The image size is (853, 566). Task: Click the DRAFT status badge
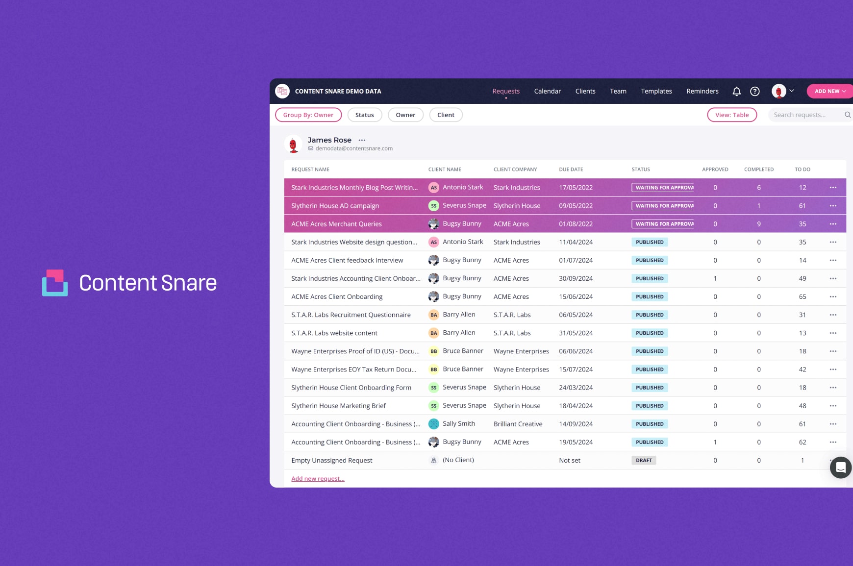tap(644, 460)
